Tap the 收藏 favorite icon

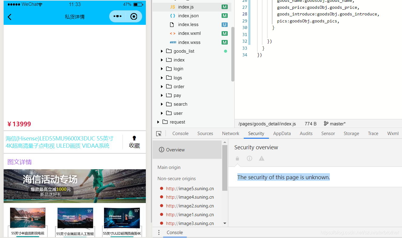134,138
